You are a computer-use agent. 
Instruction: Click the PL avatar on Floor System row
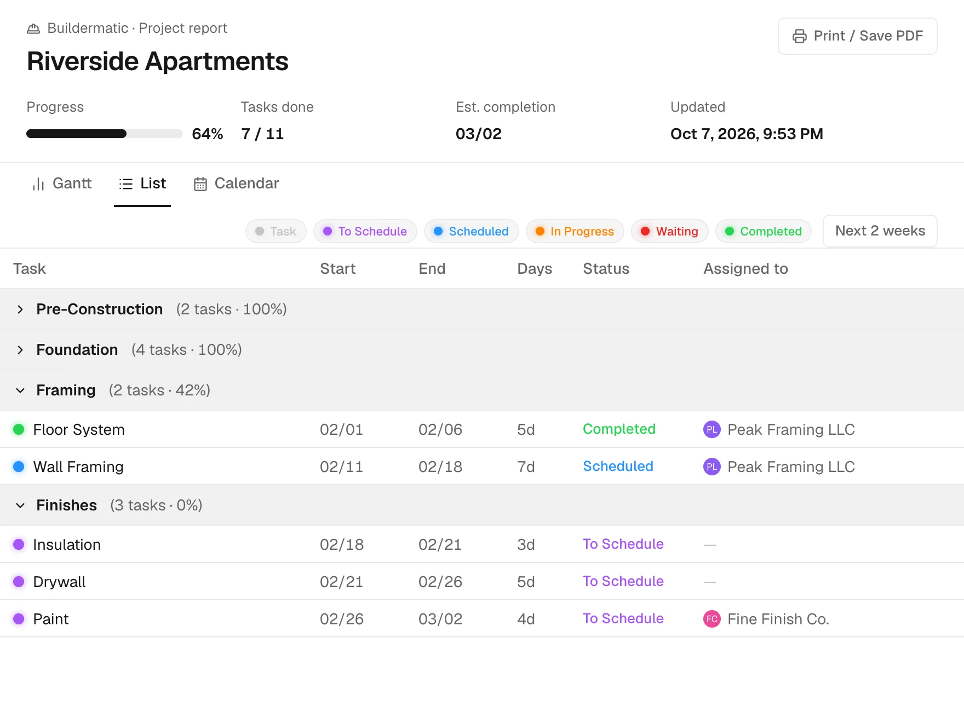point(711,429)
